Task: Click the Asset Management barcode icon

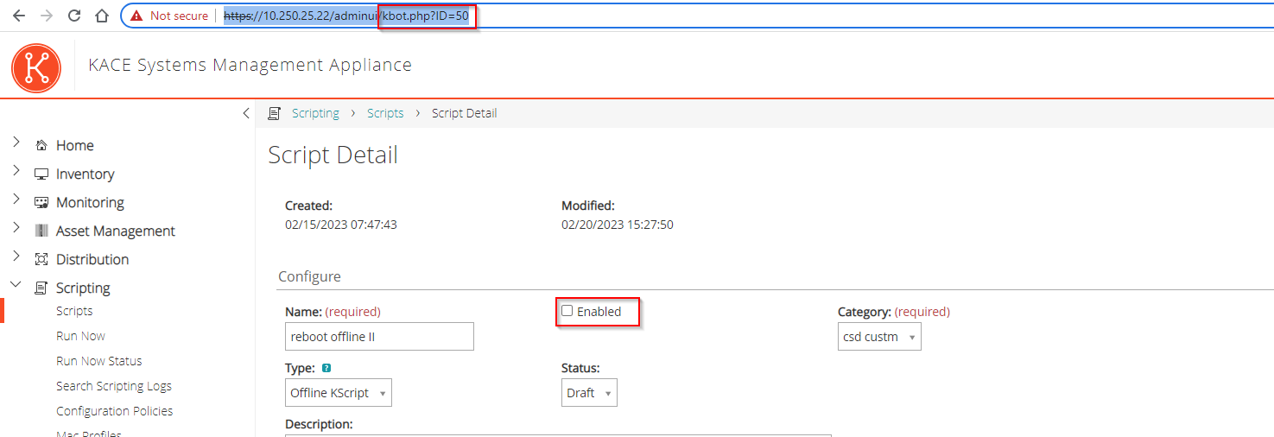Action: point(41,231)
